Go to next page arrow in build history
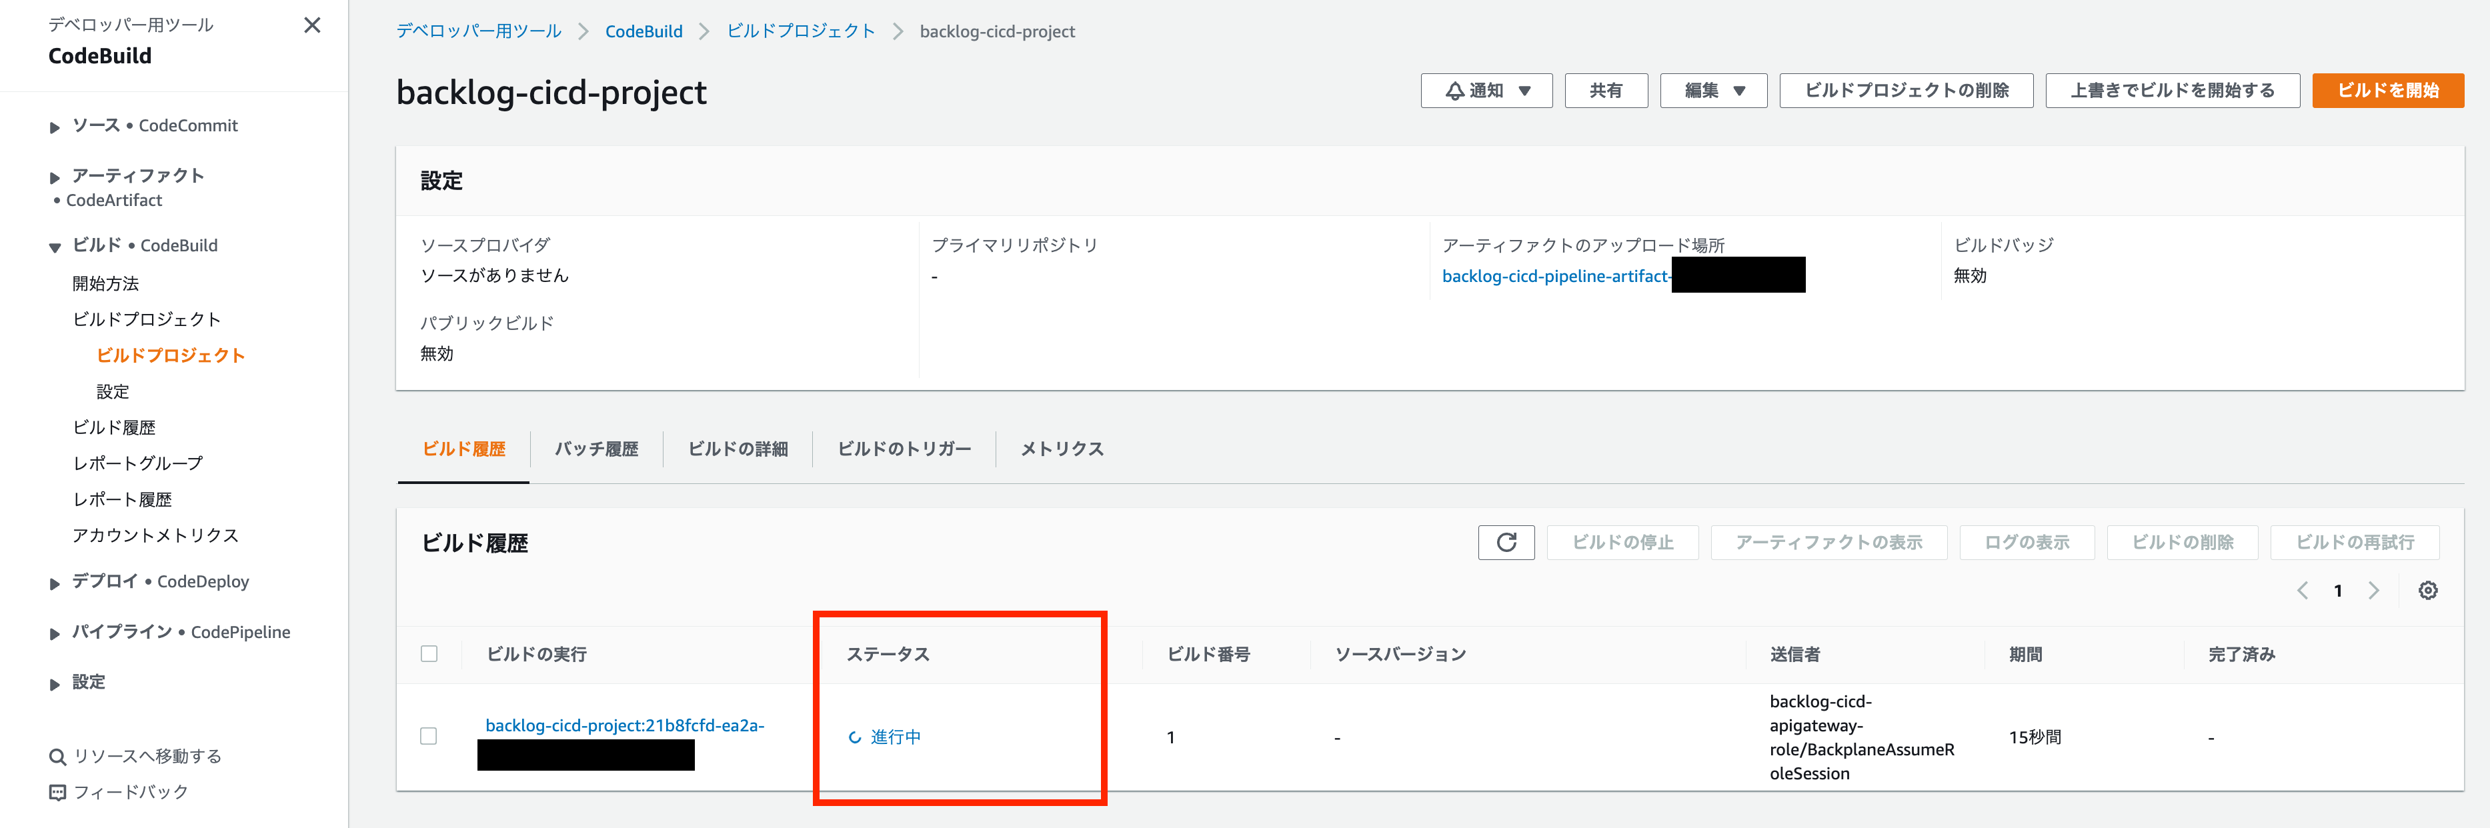 [2373, 590]
